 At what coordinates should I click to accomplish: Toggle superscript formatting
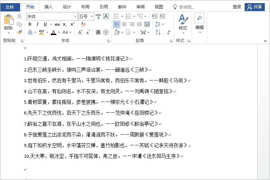tap(73, 24)
